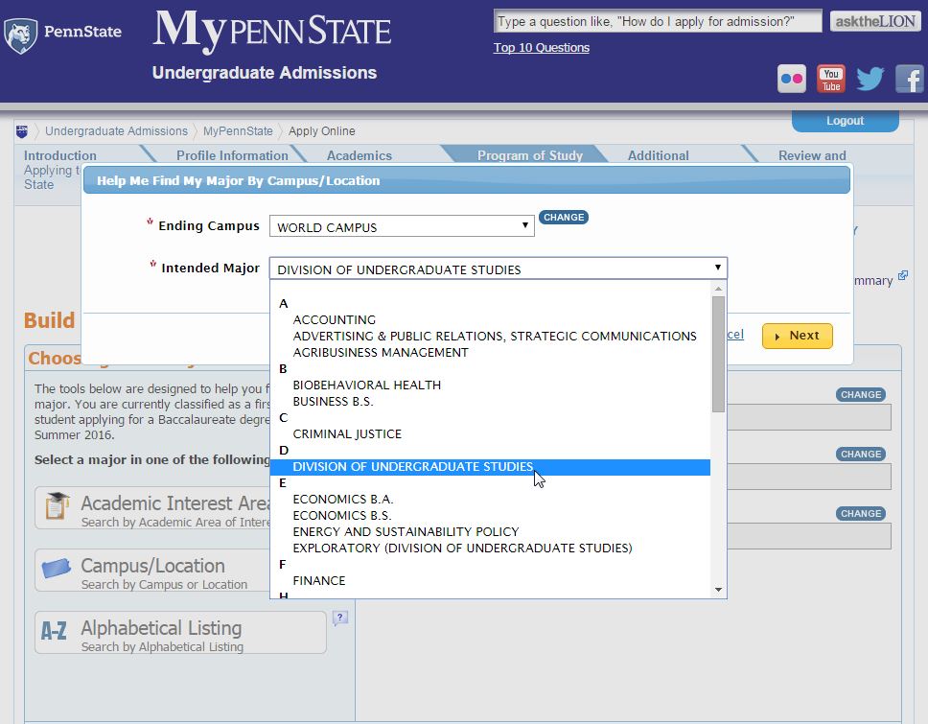Click the MyPennState header logo

pyautogui.click(x=272, y=31)
